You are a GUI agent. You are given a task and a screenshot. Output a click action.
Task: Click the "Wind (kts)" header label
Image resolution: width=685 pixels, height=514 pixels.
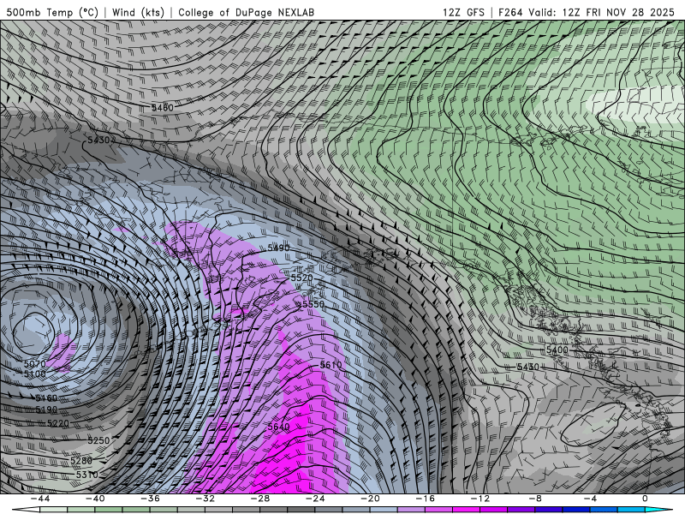point(138,12)
